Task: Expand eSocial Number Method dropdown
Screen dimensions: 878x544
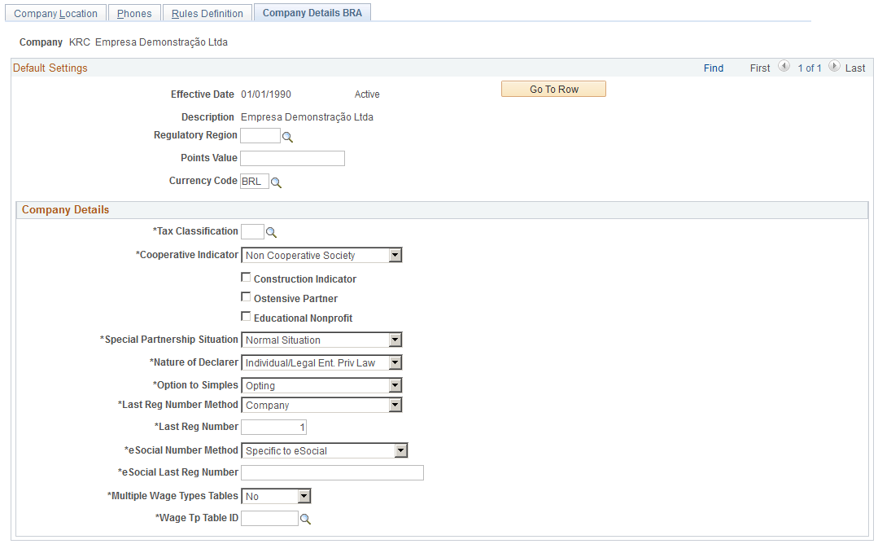Action: 401,450
